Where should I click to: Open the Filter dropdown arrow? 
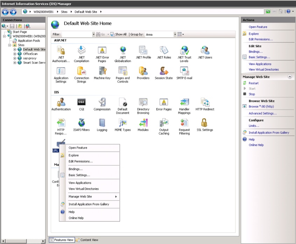(x=93, y=34)
